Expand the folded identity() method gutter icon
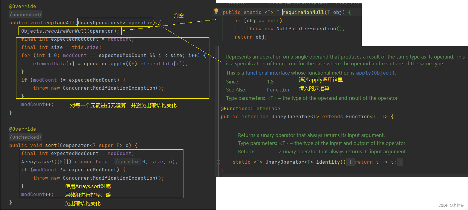Viewport: 468px width, 210px height. point(218,162)
